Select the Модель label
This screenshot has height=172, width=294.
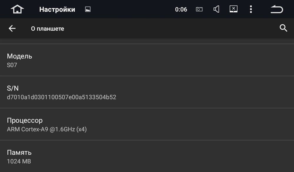[x=19, y=56]
